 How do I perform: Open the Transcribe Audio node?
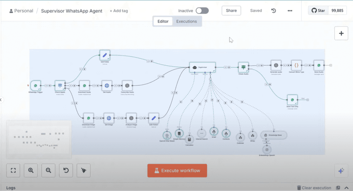coord(127,86)
